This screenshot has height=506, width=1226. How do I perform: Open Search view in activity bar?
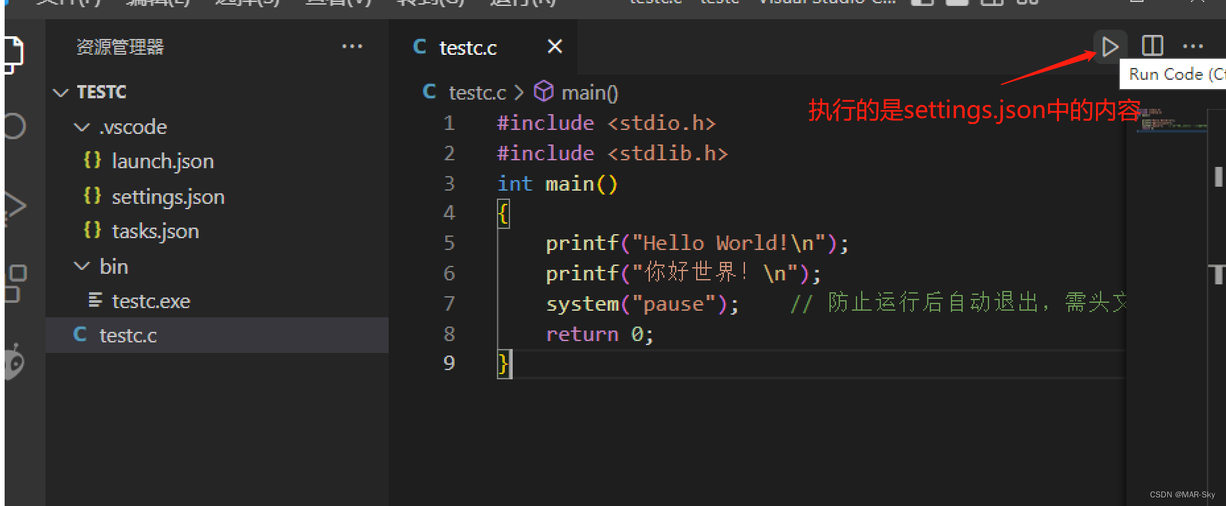(x=13, y=126)
